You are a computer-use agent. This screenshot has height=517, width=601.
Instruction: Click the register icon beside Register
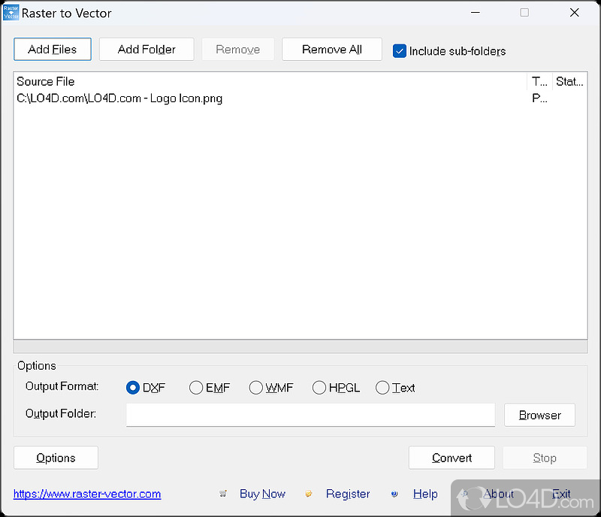click(x=309, y=494)
